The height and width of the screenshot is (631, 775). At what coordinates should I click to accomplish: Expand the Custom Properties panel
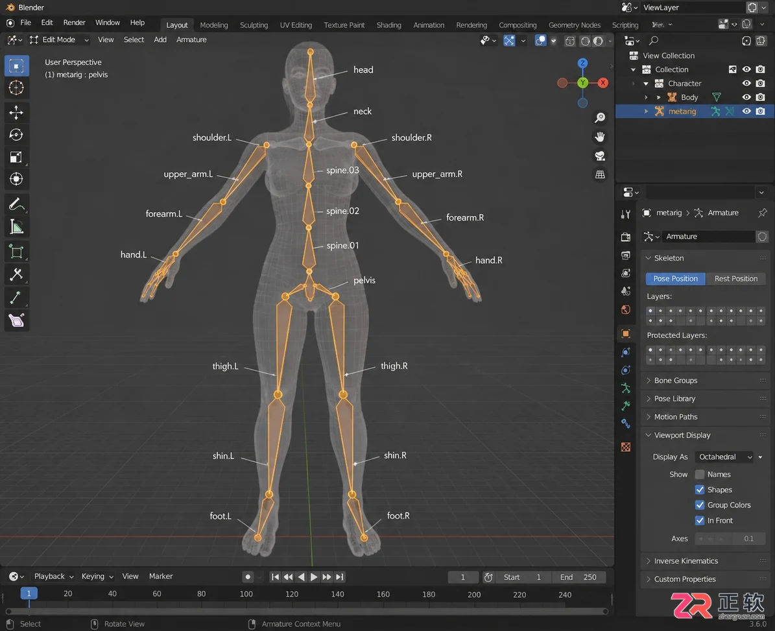click(x=706, y=579)
